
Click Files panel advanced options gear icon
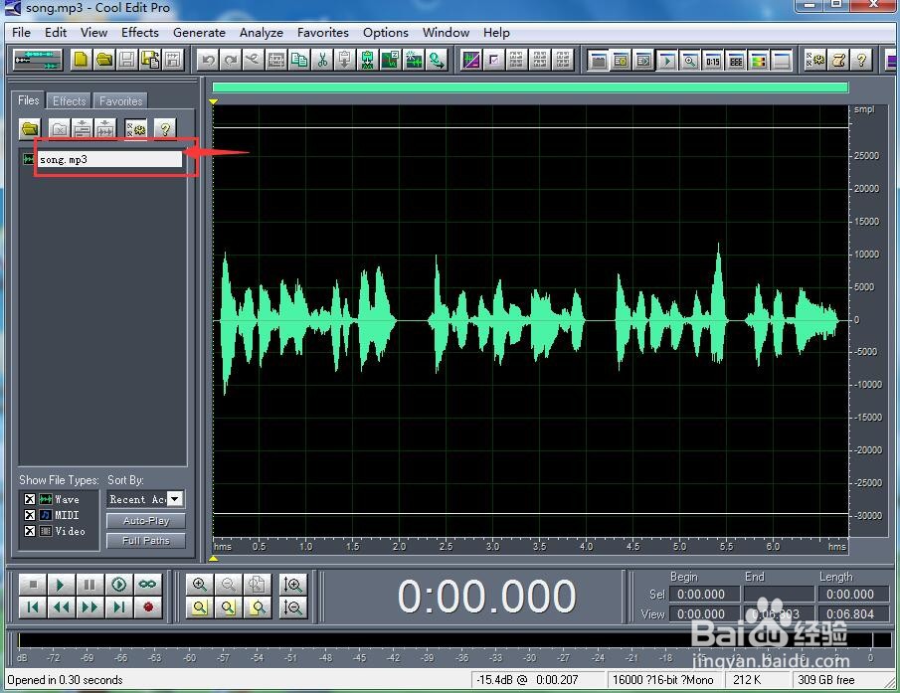point(136,128)
